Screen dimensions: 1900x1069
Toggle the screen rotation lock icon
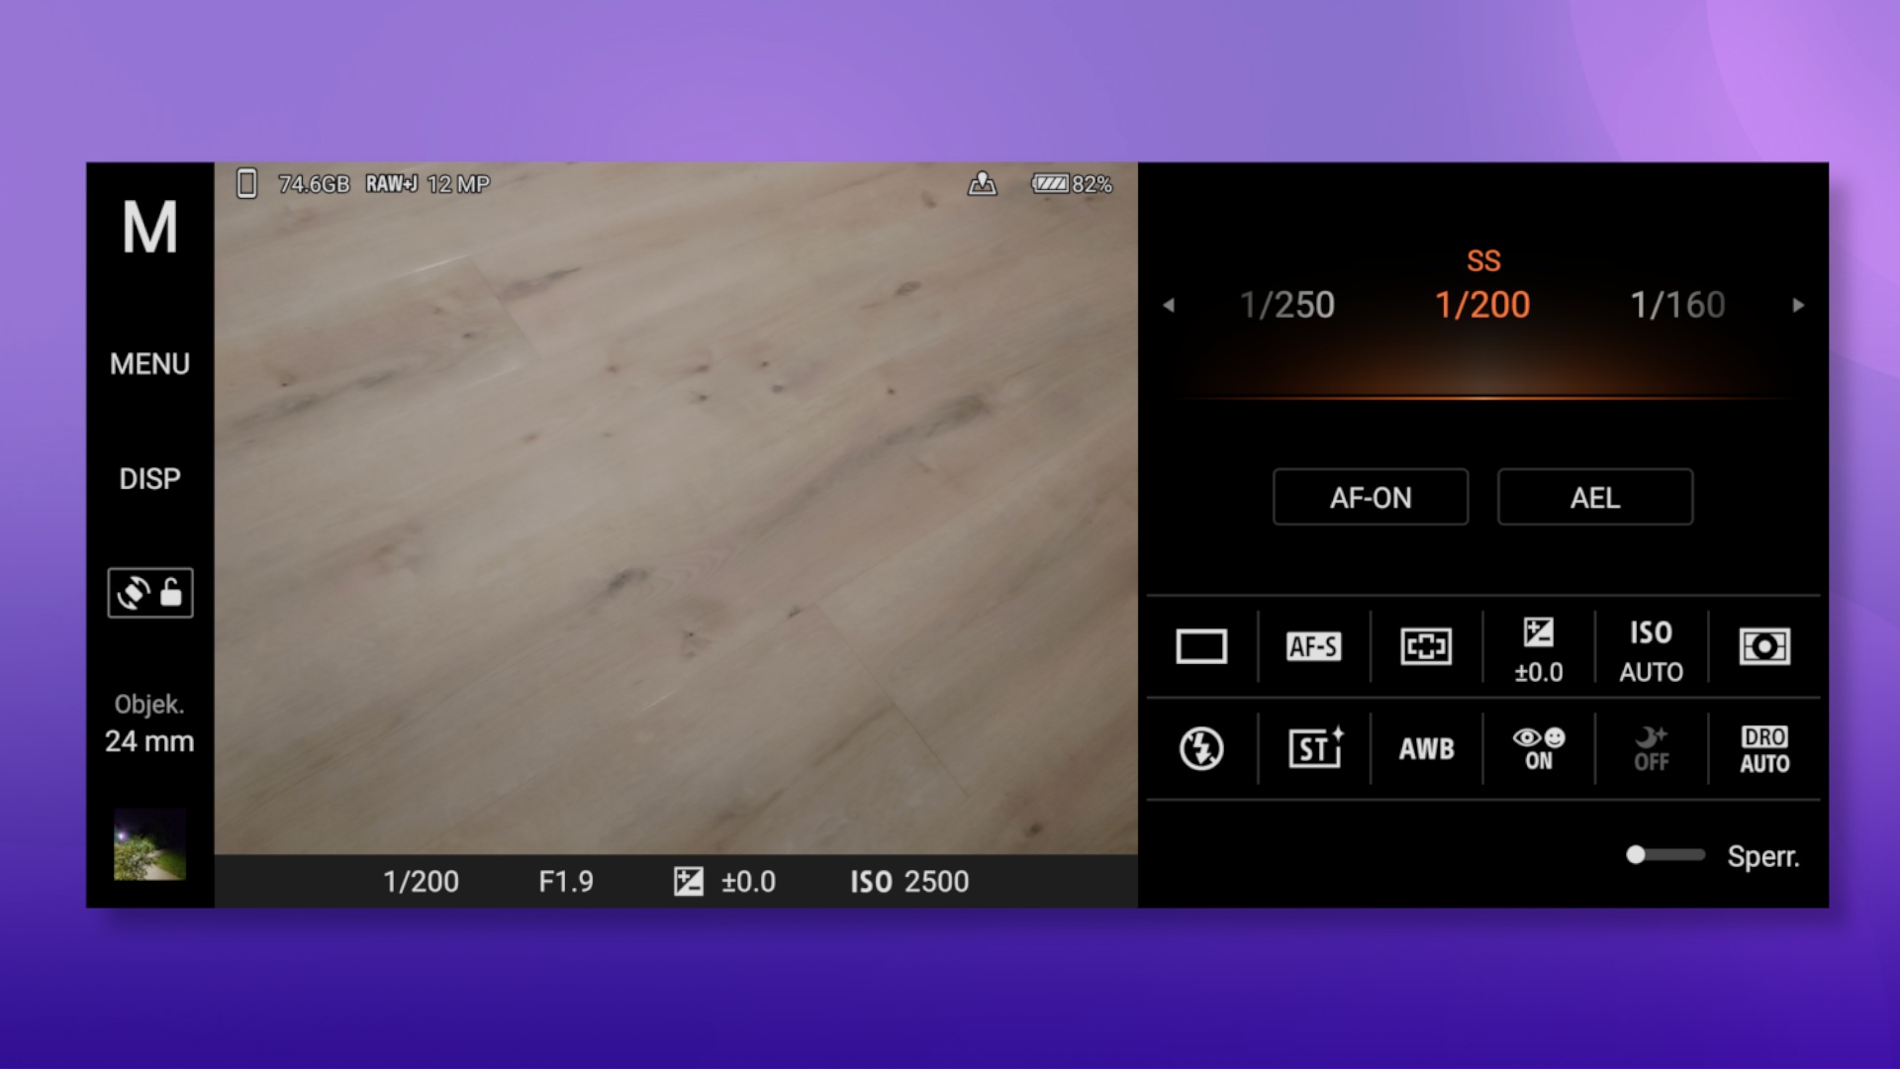(150, 593)
